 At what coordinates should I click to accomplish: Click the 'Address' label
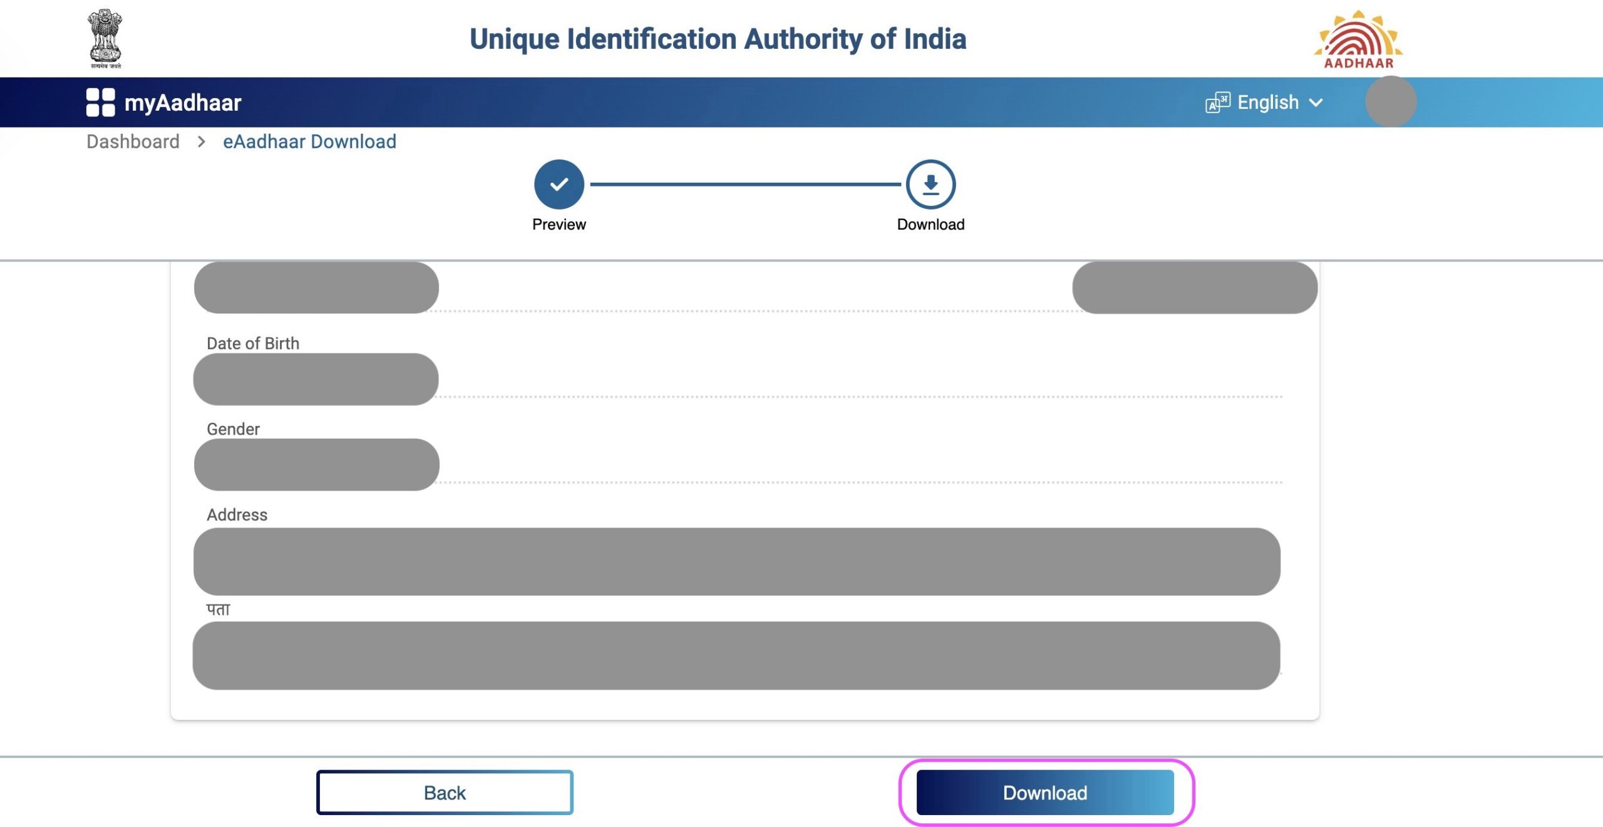coord(237,515)
